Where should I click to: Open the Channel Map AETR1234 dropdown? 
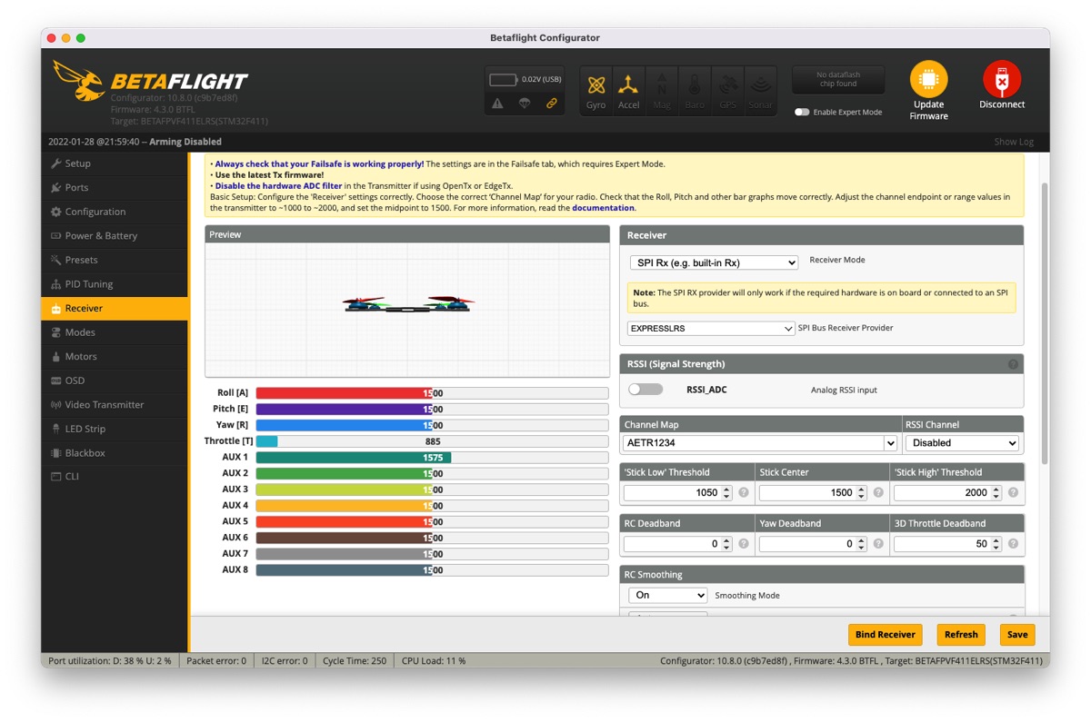[761, 443]
